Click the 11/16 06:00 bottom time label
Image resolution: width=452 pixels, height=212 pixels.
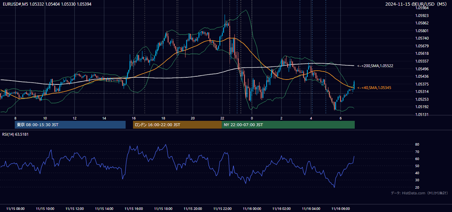pyautogui.click(x=341, y=209)
